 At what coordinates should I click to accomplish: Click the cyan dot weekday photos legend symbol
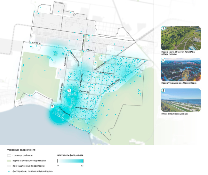click(8, 171)
